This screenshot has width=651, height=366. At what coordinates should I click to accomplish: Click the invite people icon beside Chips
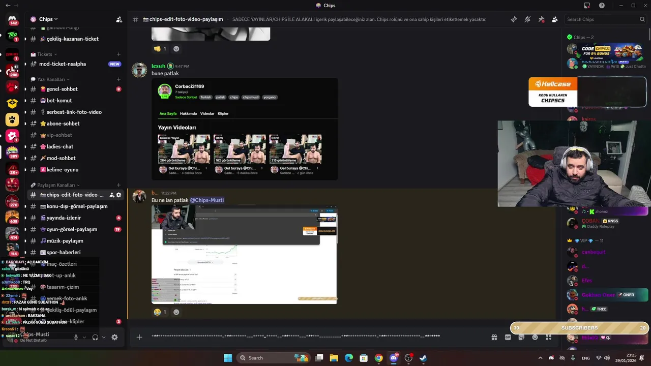(x=119, y=19)
